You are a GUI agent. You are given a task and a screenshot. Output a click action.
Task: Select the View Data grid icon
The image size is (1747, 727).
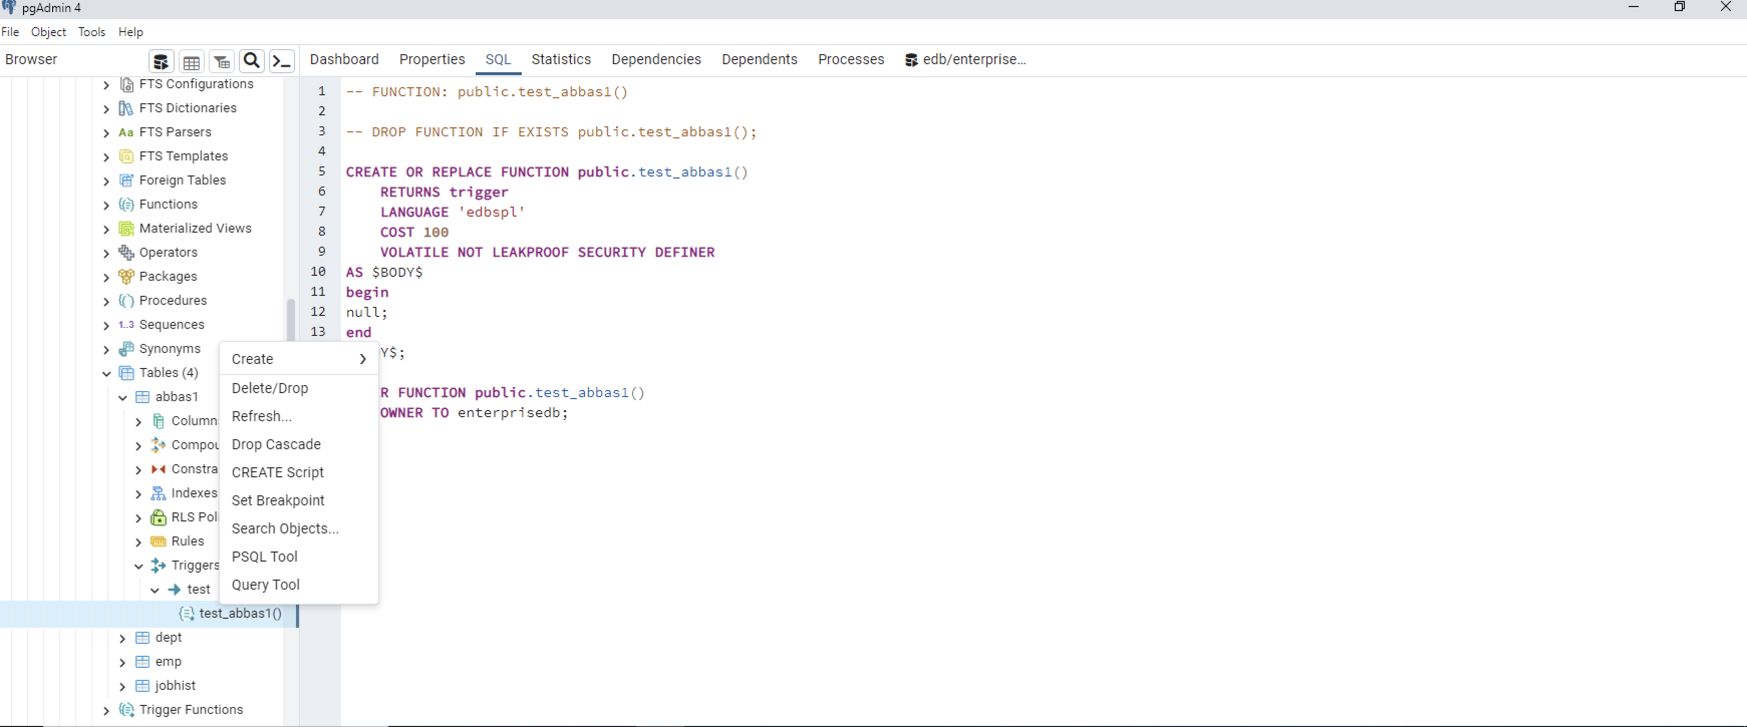[x=191, y=60]
